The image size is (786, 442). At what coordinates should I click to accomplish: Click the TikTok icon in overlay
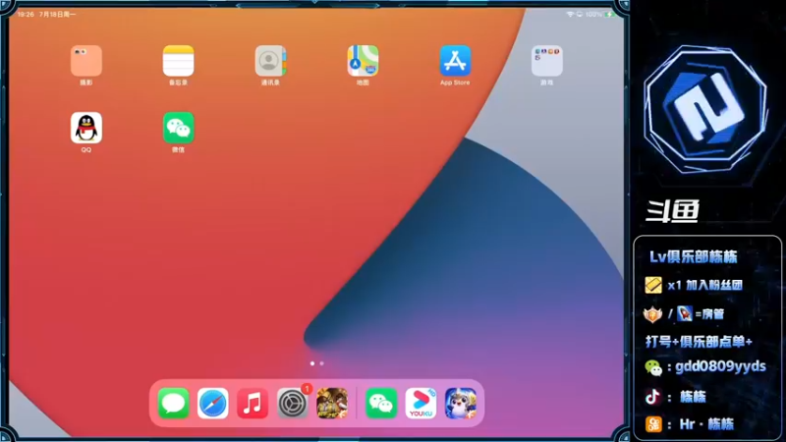coord(652,397)
